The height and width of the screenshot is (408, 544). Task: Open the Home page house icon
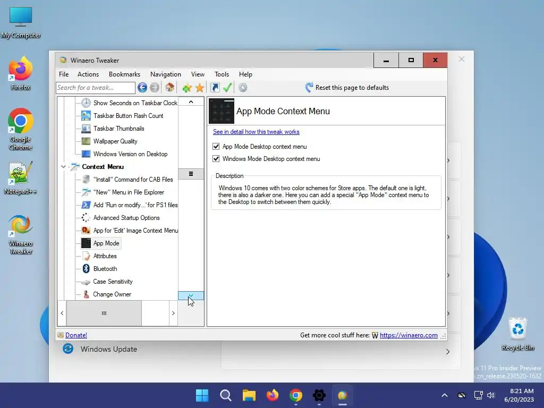point(169,88)
